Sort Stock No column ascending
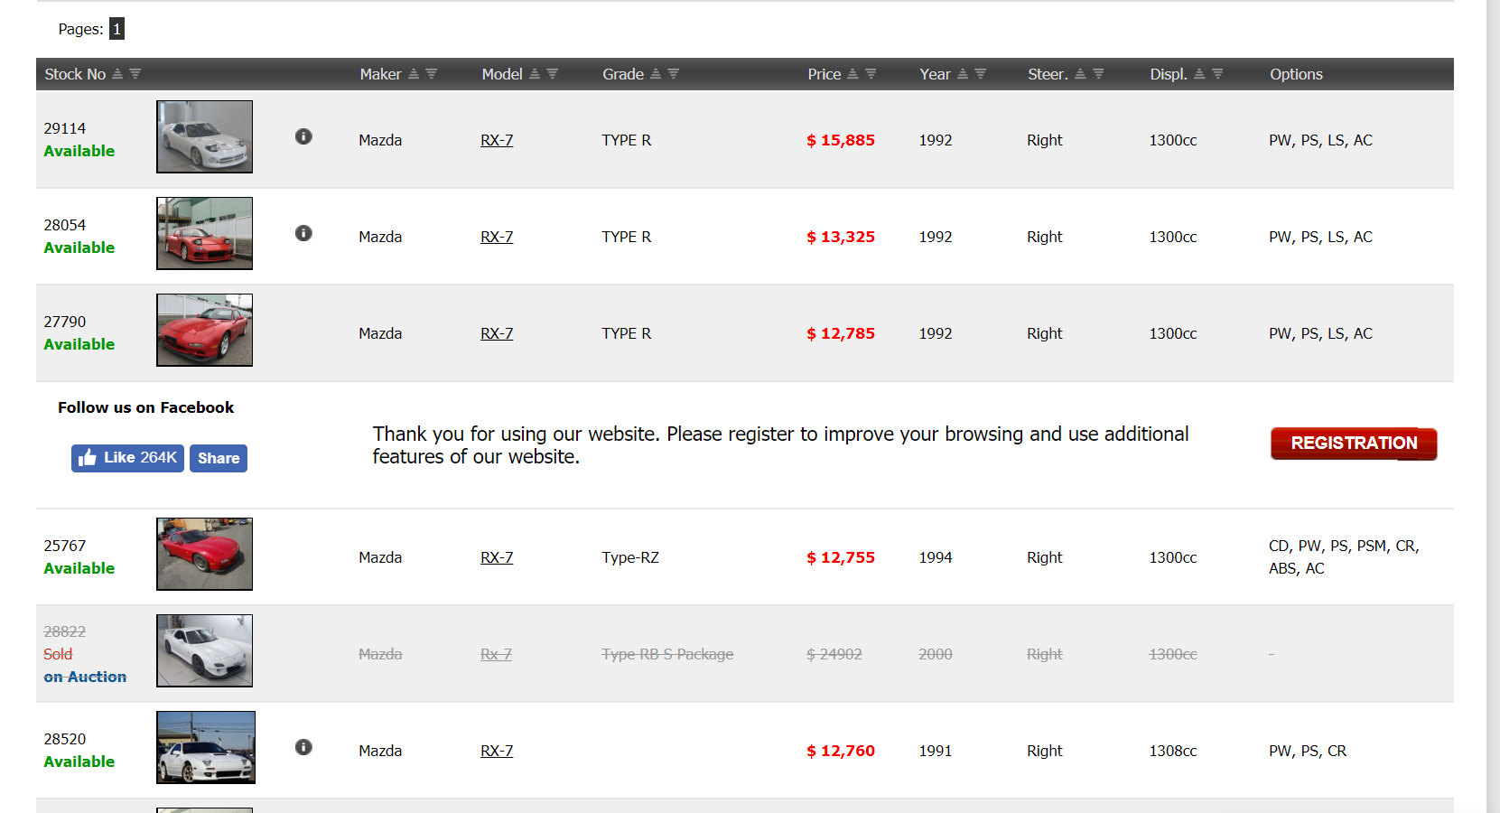1500x813 pixels. coord(117,74)
